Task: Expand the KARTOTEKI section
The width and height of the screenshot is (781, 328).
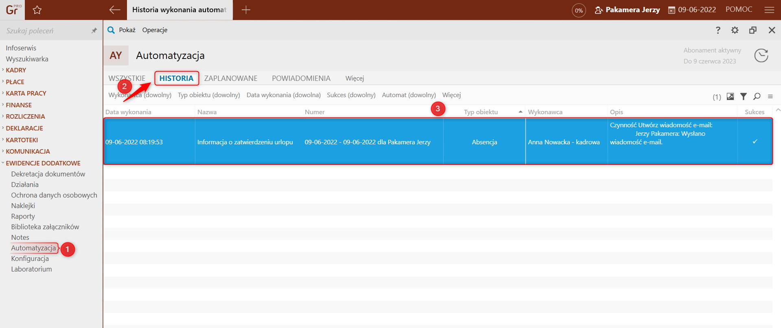Action: 22,140
